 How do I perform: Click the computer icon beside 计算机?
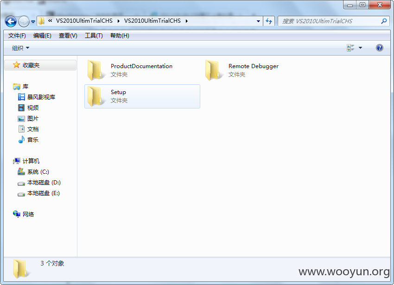(17, 161)
